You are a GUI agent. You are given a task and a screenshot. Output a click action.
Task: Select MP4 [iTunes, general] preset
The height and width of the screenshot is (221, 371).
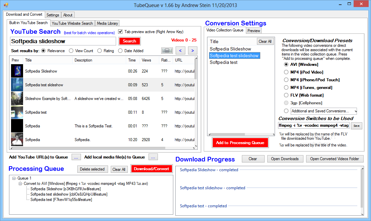pyautogui.click(x=286, y=88)
